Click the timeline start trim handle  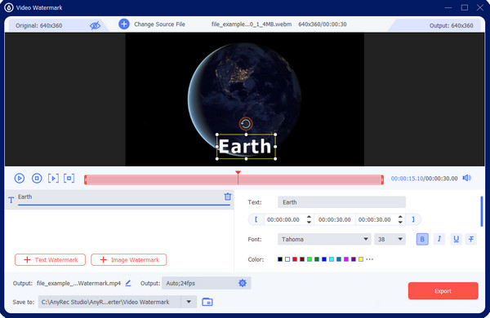tap(86, 179)
